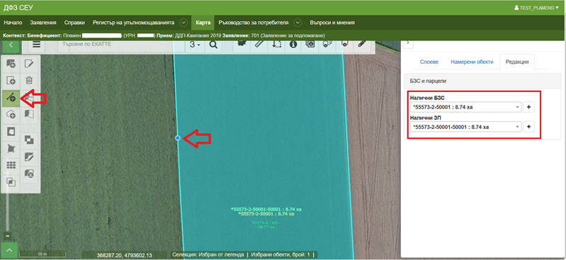Collapse the left panel with green back arrow
Viewport: 566px width, 260px height.
click(x=11, y=45)
